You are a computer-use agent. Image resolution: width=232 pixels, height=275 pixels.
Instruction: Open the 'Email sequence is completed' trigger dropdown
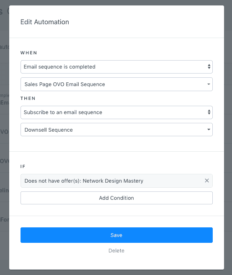click(116, 67)
